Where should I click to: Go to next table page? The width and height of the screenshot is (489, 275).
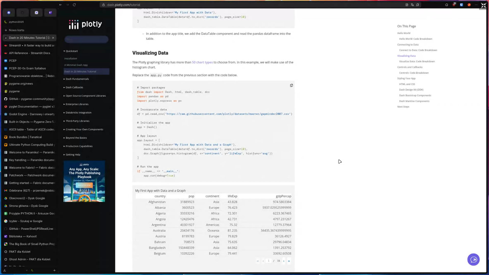(x=283, y=261)
